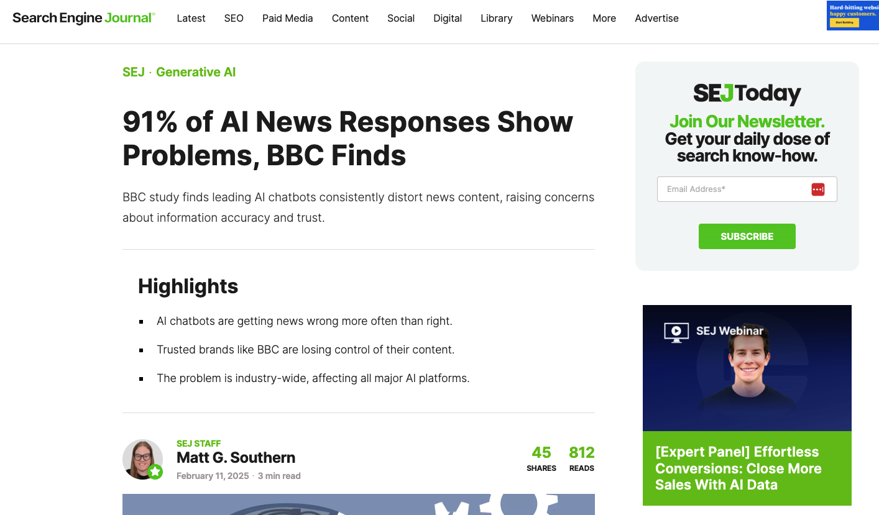Click Start Building in the top-right ad
Screen dimensions: 879x515
(843, 22)
